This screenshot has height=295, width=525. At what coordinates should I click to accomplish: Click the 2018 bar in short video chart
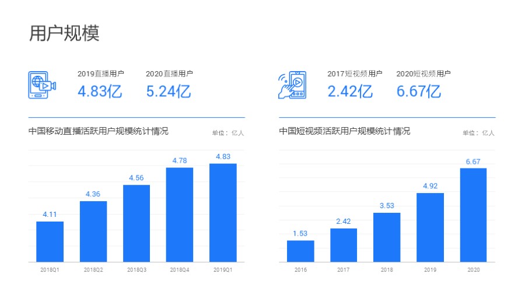click(387, 237)
